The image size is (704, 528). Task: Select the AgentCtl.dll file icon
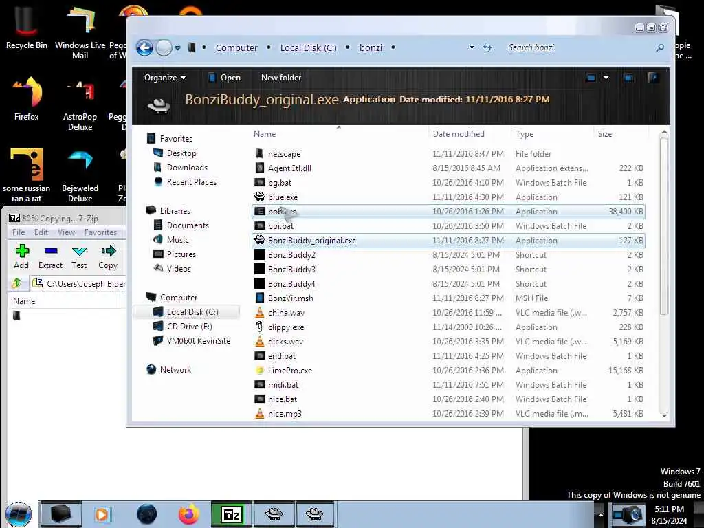(x=259, y=168)
